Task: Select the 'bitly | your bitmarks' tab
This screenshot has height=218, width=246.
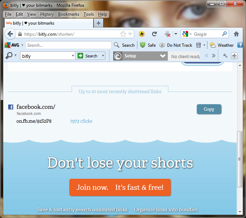Action: coord(49,23)
